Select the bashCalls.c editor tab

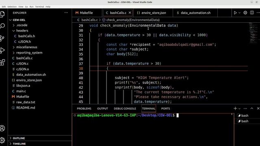pyautogui.click(x=118, y=13)
